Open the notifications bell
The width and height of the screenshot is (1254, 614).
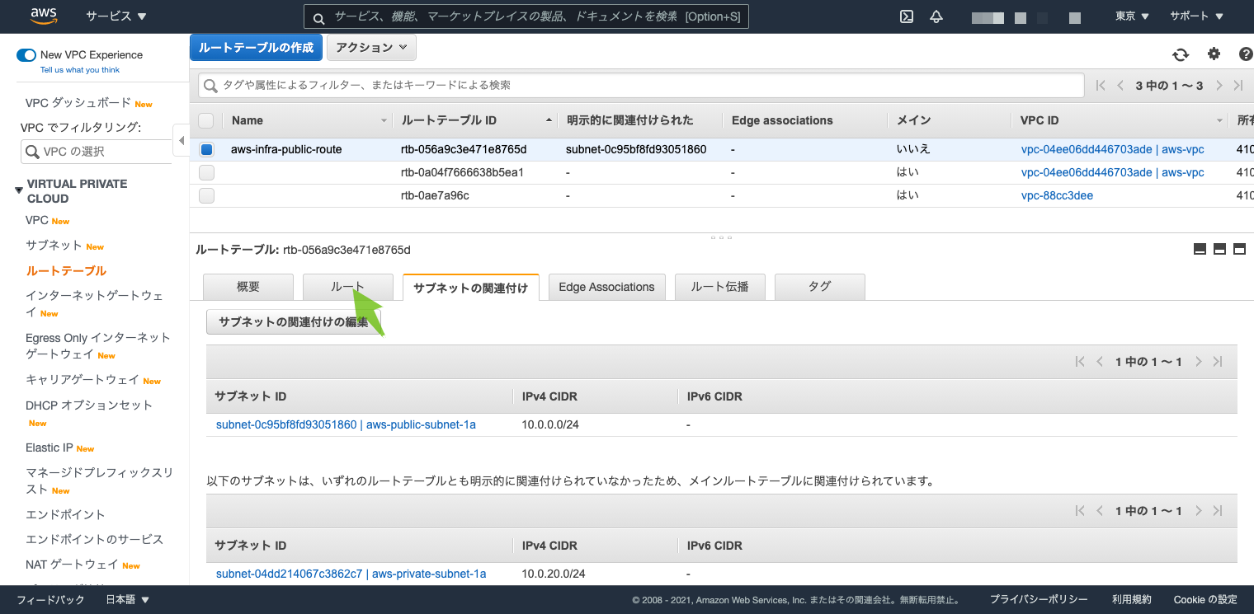pos(936,16)
